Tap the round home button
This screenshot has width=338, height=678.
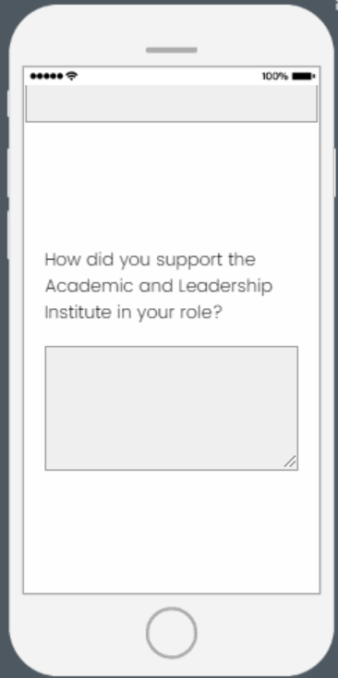[x=172, y=633]
